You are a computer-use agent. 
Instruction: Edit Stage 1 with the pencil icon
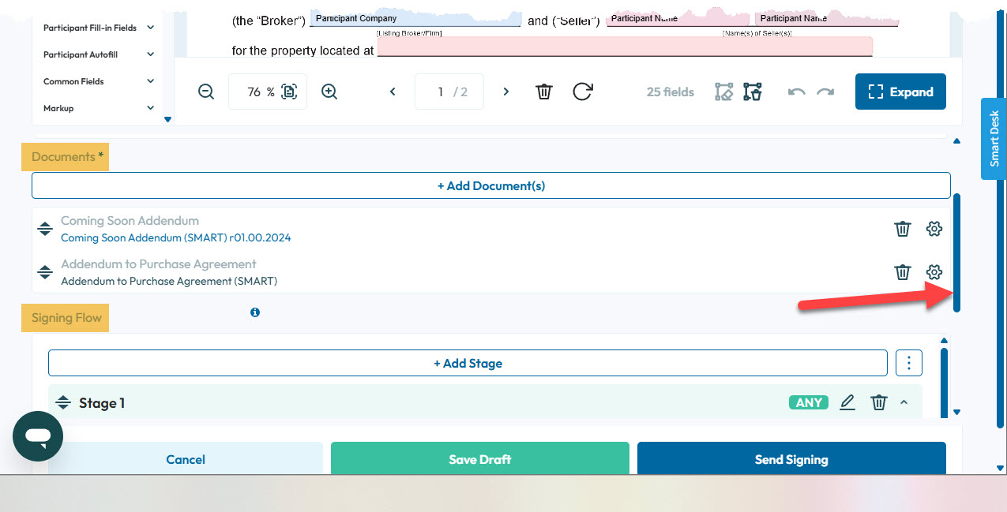pos(847,402)
